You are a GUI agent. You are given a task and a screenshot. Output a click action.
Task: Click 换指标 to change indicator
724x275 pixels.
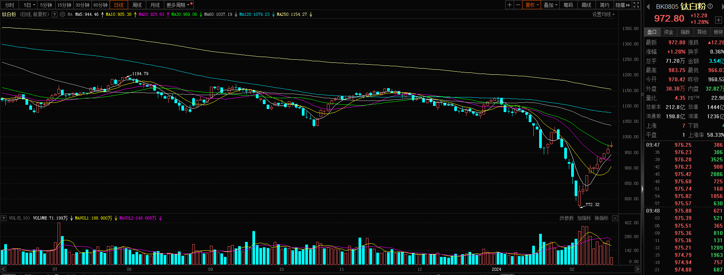601,218
